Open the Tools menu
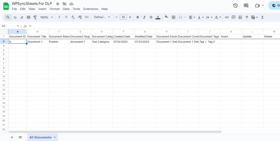280x141 pixels. [x=76, y=9]
